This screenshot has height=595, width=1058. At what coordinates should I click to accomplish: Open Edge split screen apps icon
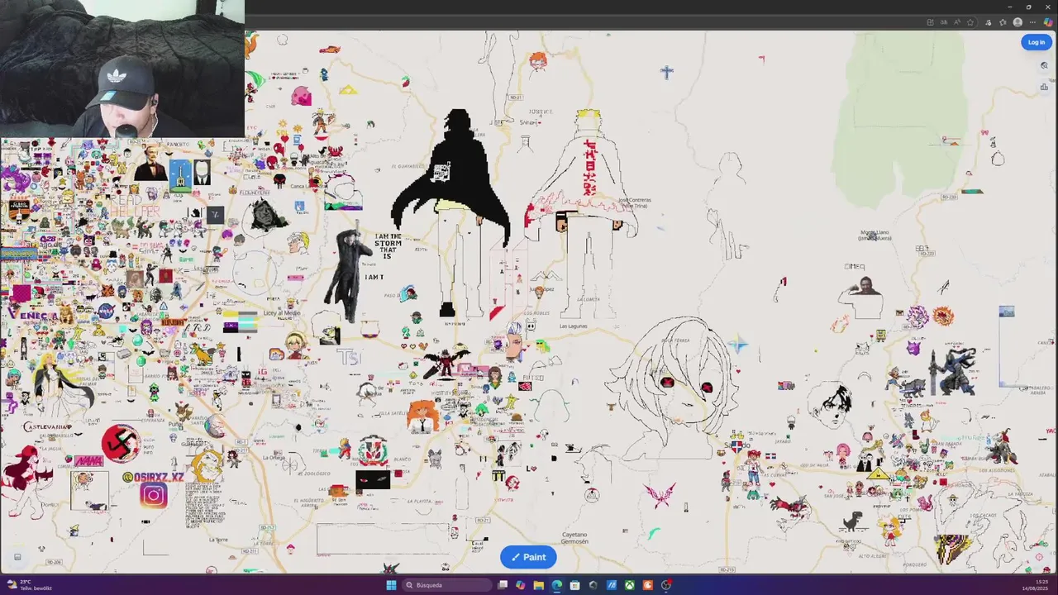coord(930,22)
